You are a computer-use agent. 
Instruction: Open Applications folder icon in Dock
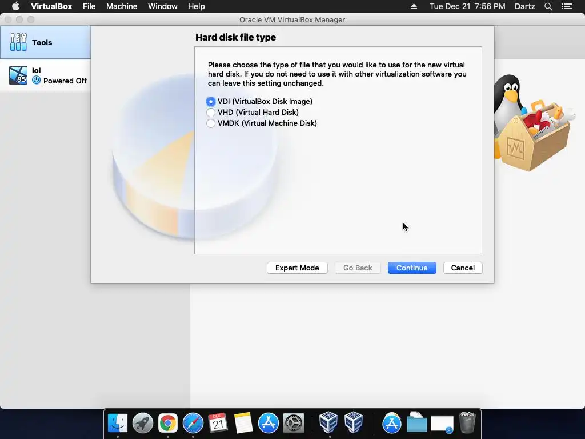pos(391,423)
